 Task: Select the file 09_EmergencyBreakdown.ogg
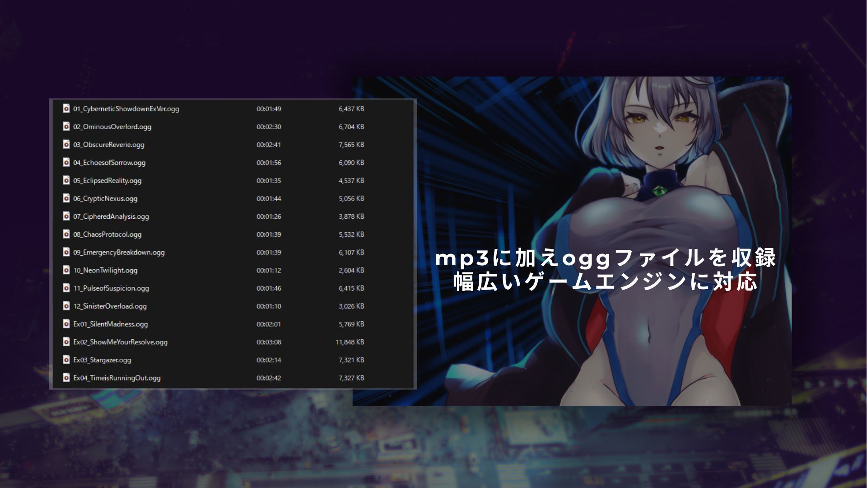(x=118, y=252)
